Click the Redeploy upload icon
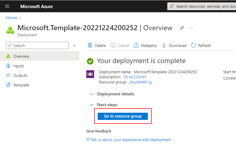 coord(136,45)
